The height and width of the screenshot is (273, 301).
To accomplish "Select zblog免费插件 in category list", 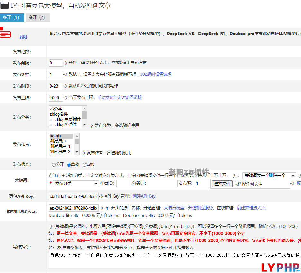I will coord(65,120).
